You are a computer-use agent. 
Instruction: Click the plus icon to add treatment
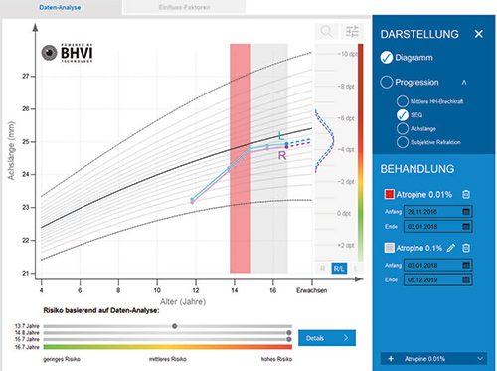(x=391, y=359)
